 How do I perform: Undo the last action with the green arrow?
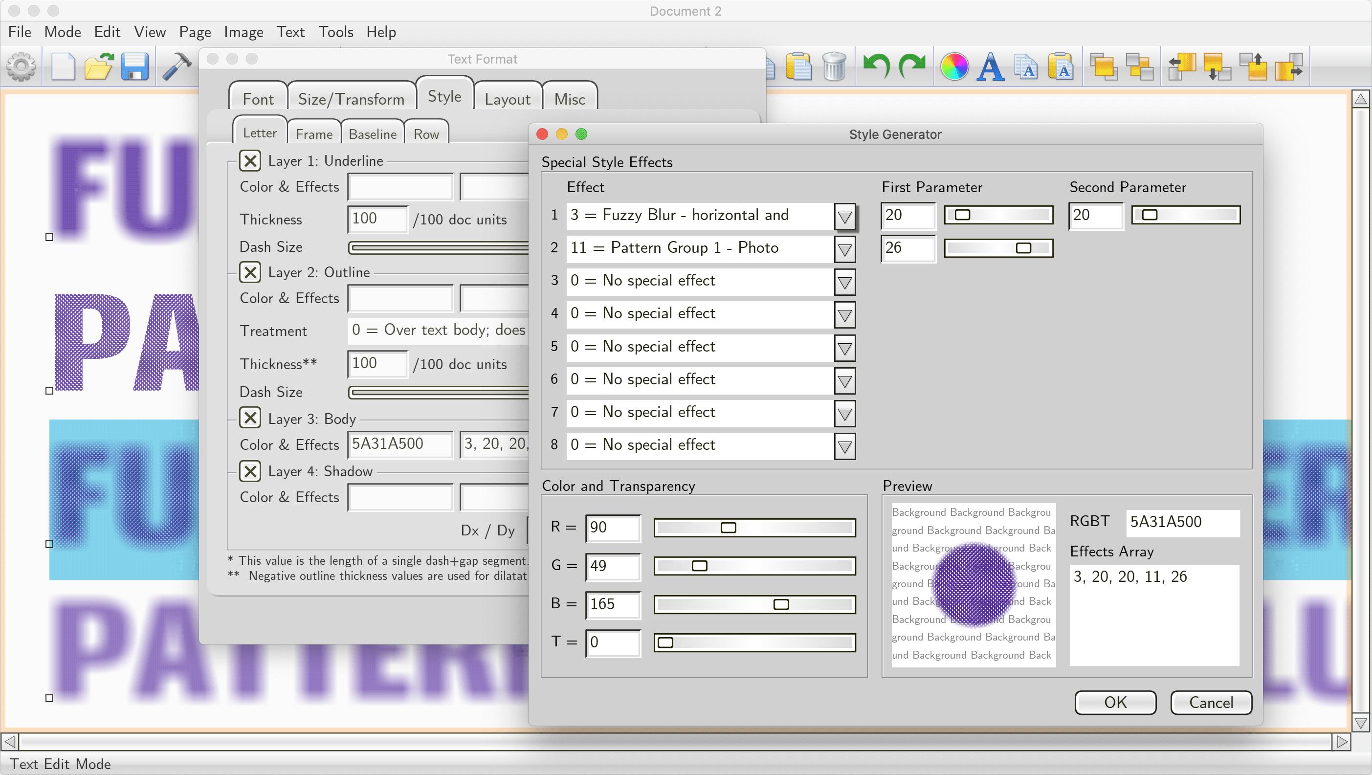click(876, 66)
